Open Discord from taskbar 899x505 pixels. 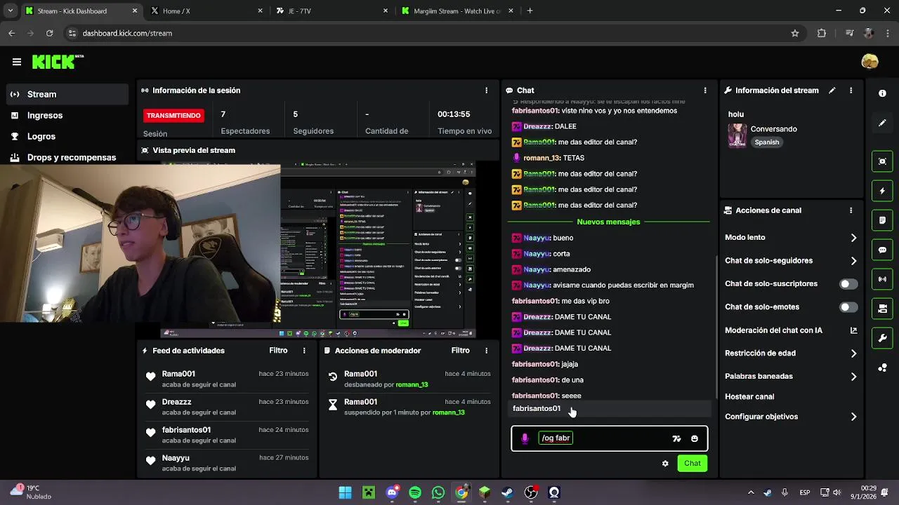click(x=391, y=493)
